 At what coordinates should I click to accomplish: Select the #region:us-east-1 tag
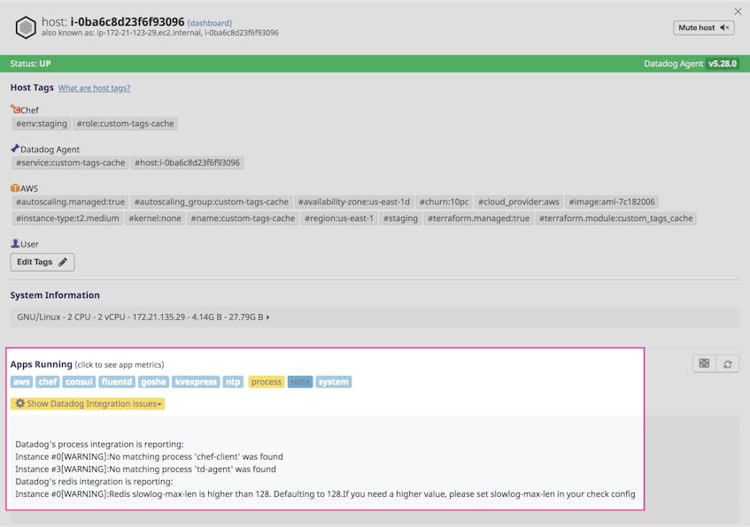click(339, 218)
